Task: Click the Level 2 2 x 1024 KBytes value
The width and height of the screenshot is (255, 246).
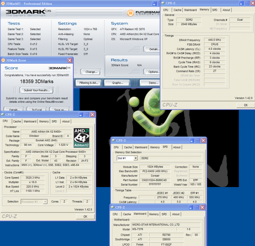Action: [78, 187]
